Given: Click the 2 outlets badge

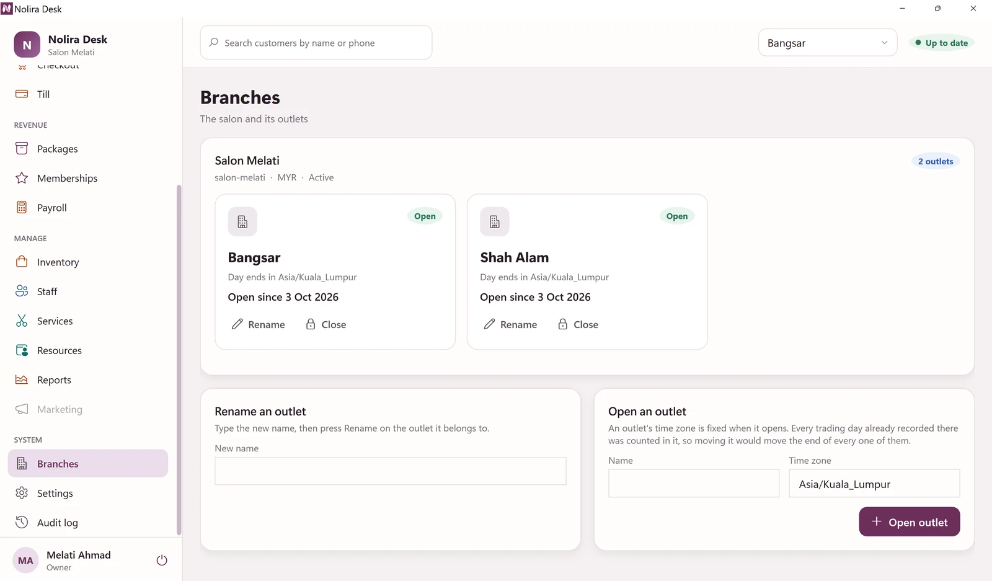Looking at the screenshot, I should pos(936,161).
